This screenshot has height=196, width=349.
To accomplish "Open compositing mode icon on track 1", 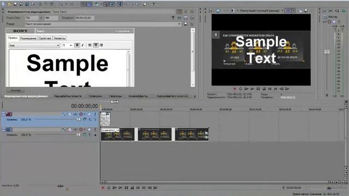I will (85, 120).
